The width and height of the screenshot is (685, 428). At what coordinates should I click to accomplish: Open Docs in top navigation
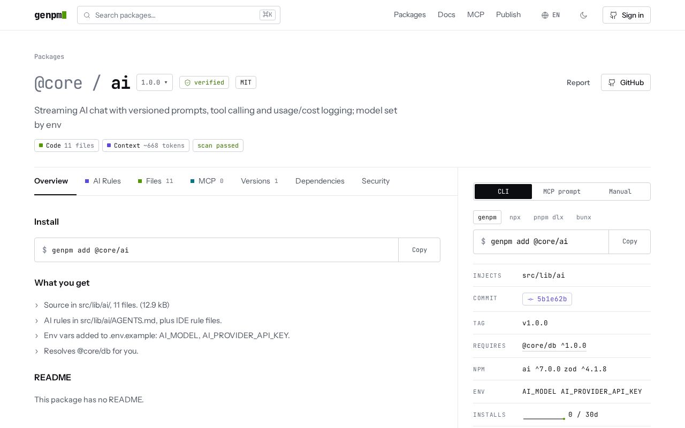[x=446, y=14]
